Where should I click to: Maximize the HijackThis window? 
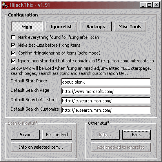[149, 5]
